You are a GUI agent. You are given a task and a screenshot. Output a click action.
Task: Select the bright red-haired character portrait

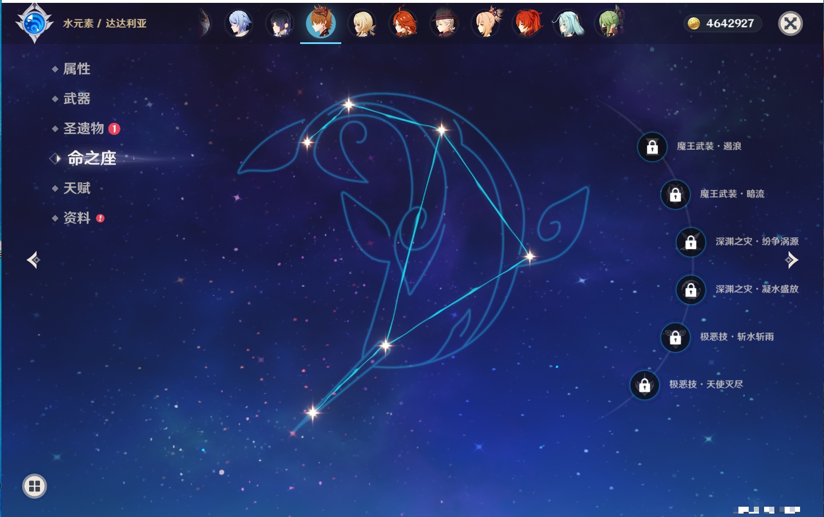coord(527,23)
